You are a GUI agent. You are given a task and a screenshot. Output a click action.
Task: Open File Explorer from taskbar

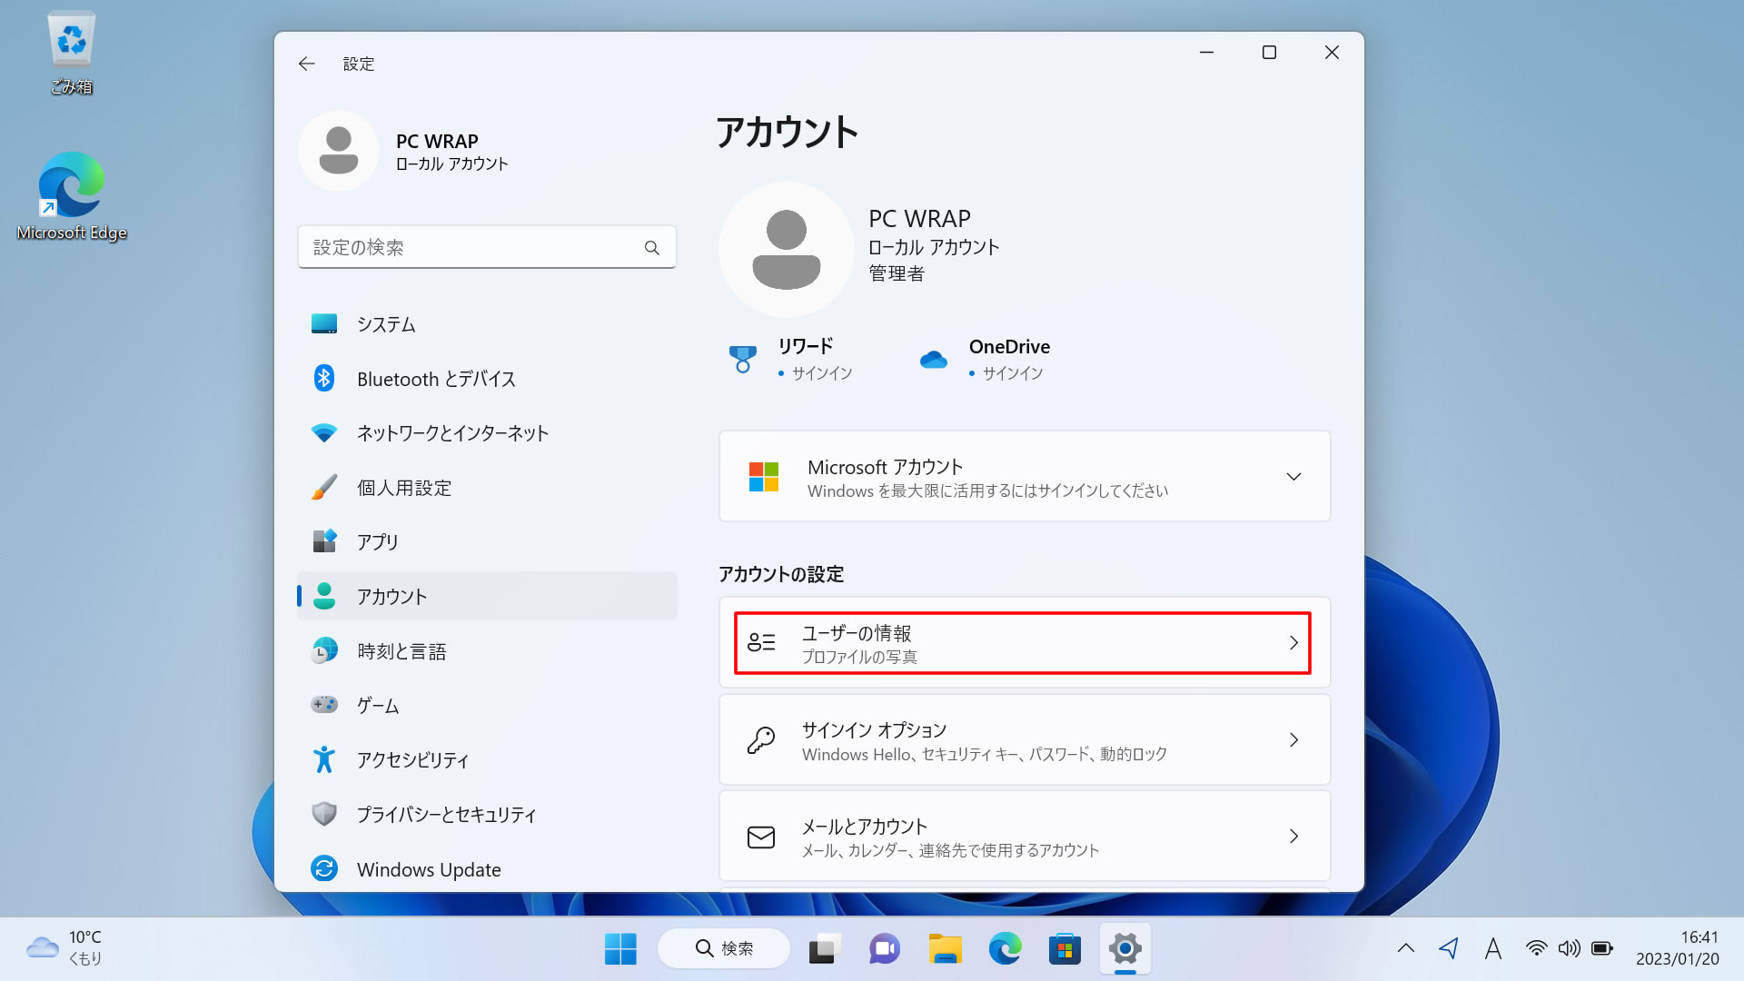(945, 949)
